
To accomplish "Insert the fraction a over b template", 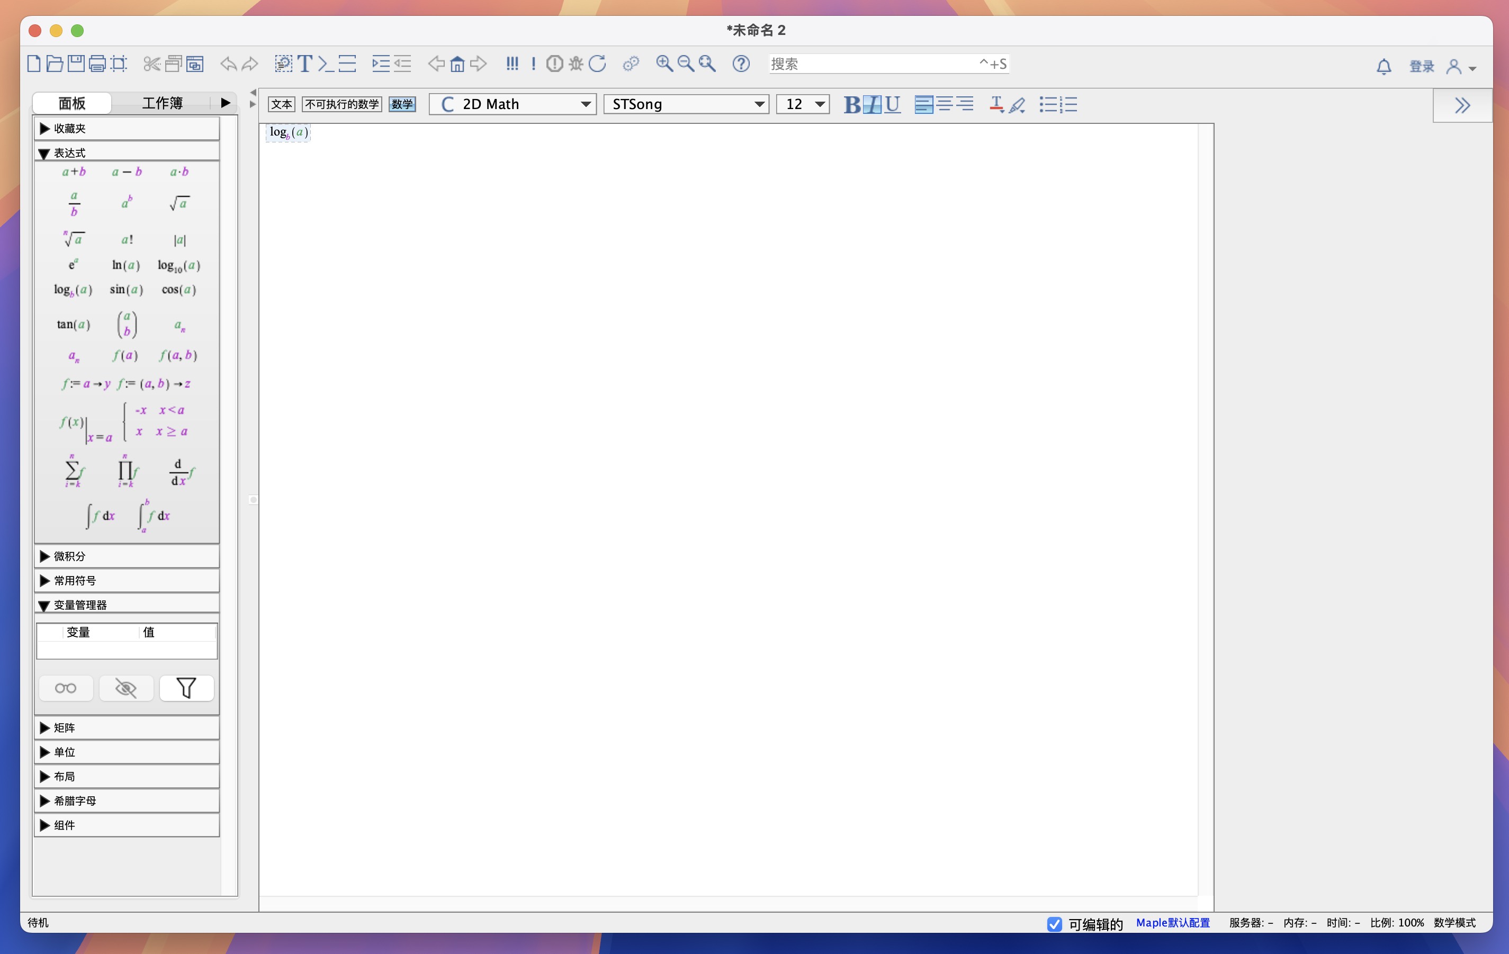I will tap(74, 204).
